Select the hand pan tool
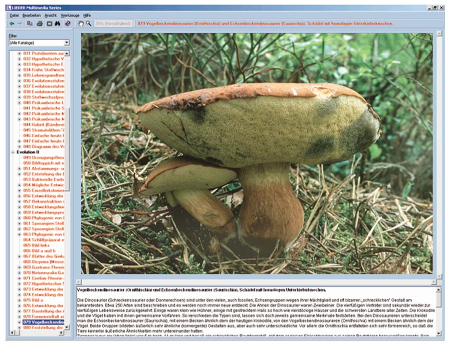The image size is (451, 347). pos(81,23)
